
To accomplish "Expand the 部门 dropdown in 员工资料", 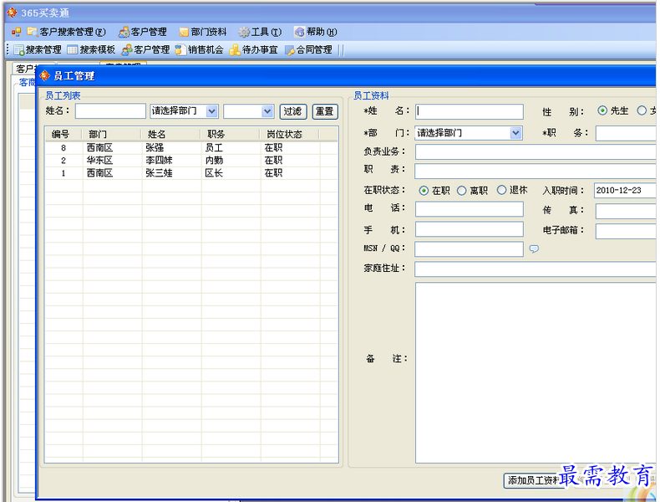I will (515, 133).
